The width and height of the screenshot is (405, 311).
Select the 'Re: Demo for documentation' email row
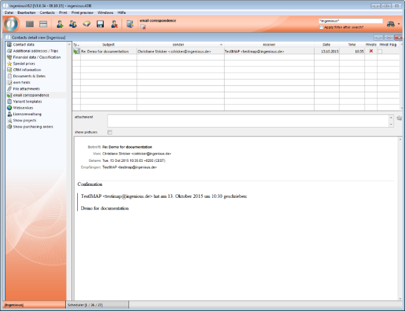pos(108,51)
